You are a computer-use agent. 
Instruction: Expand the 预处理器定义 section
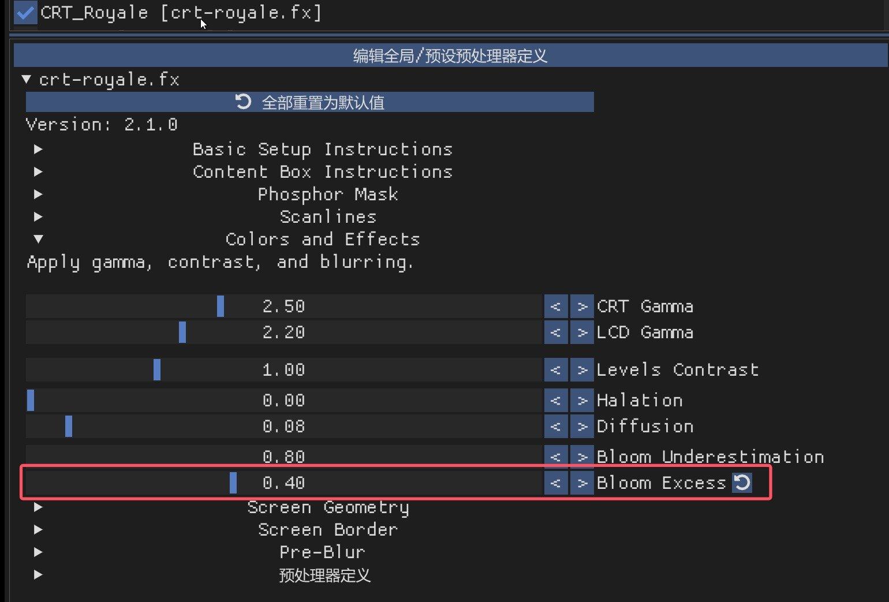coord(38,575)
